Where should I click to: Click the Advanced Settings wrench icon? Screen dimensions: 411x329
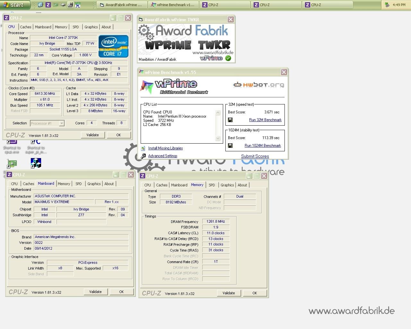click(143, 156)
